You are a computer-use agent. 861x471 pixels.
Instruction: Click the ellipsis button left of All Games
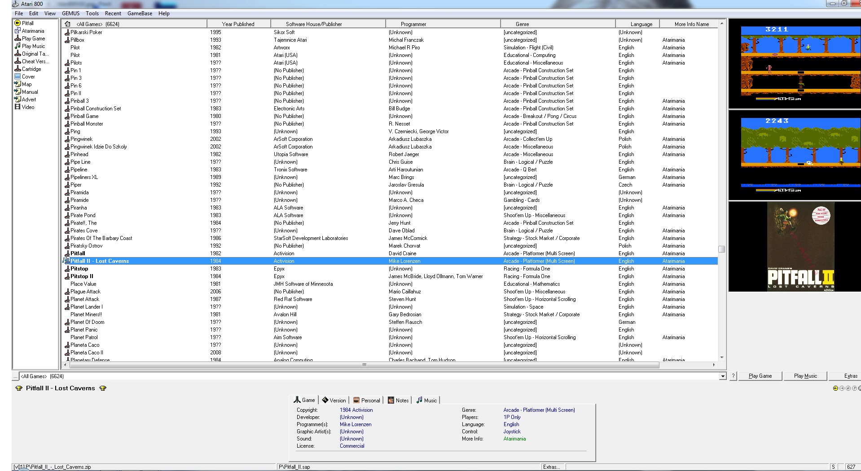[16, 376]
